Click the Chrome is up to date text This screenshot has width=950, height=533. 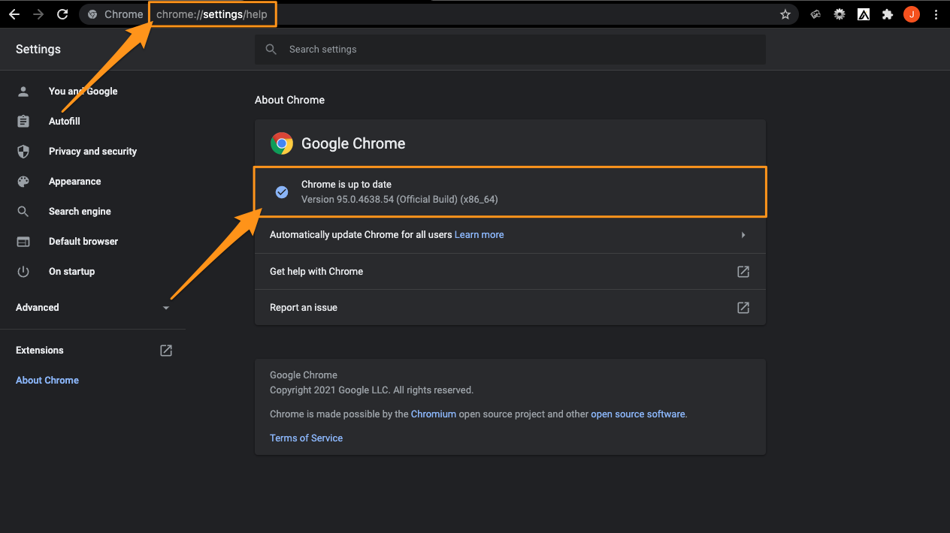point(346,184)
